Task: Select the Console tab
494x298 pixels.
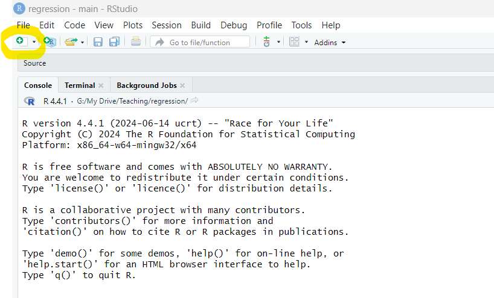Action: 38,85
